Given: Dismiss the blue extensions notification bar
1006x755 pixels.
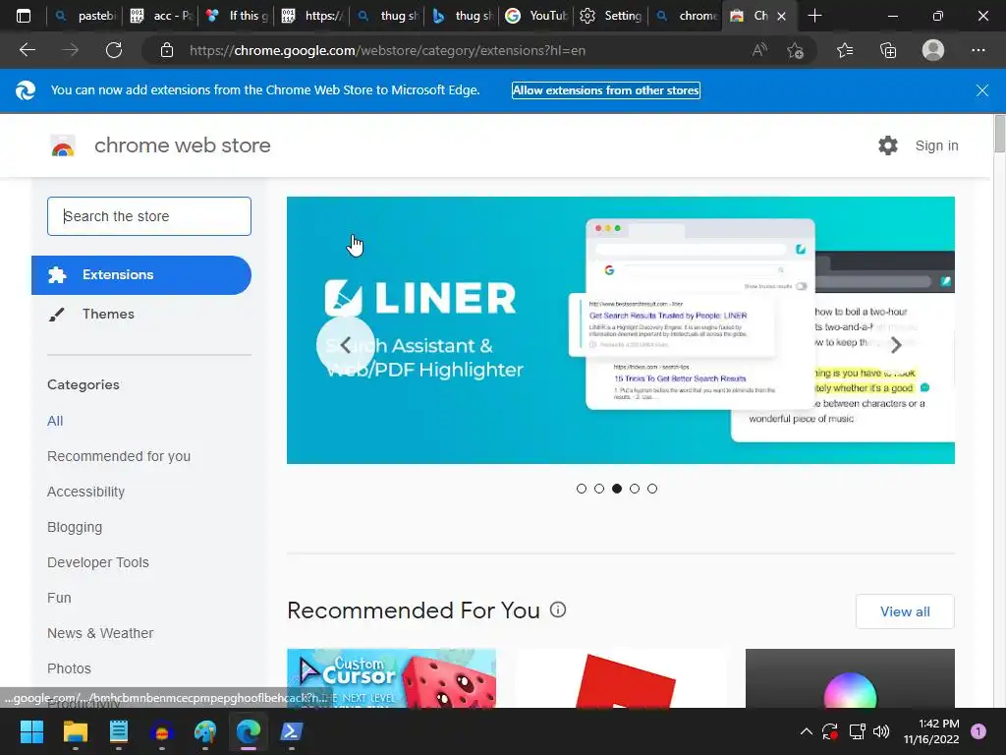Looking at the screenshot, I should (982, 90).
